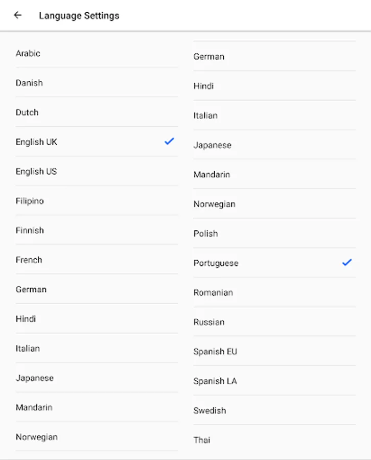Choose Swedish from the language list

pos(210,410)
